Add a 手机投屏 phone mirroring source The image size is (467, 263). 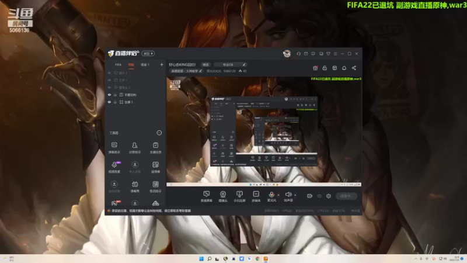[x=239, y=196]
